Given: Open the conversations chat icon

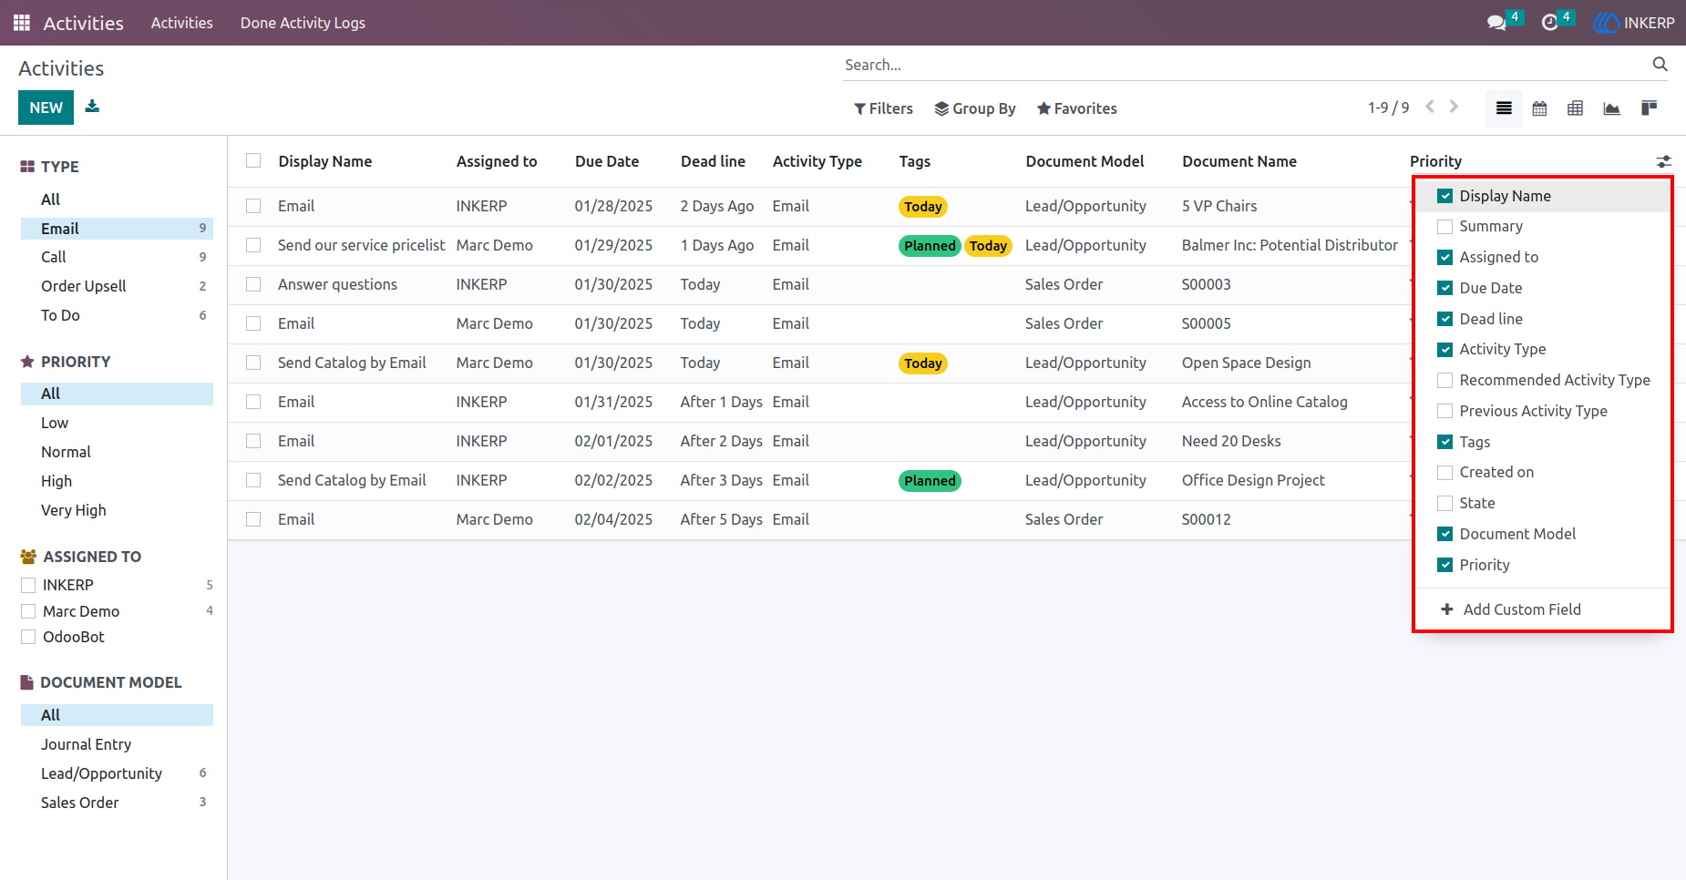Looking at the screenshot, I should point(1496,23).
